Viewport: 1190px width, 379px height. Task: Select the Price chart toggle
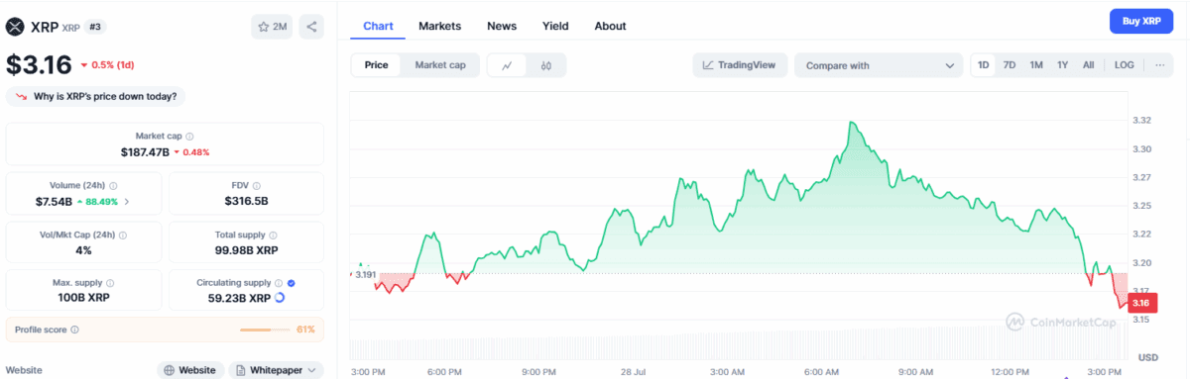tap(376, 65)
